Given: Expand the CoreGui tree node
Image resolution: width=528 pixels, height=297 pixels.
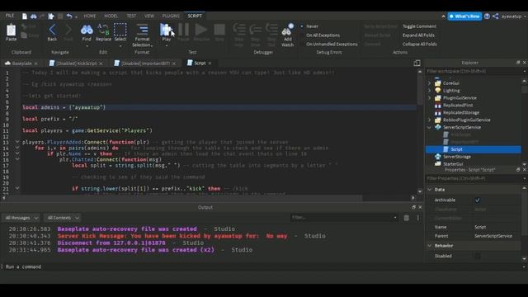Looking at the screenshot, I should (429, 83).
